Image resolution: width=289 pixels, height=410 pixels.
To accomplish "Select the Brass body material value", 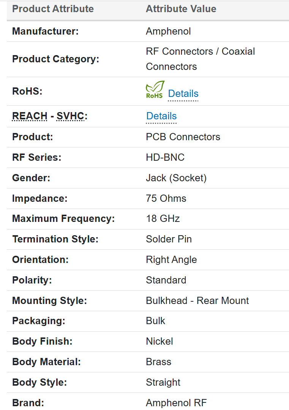I will point(158,362).
